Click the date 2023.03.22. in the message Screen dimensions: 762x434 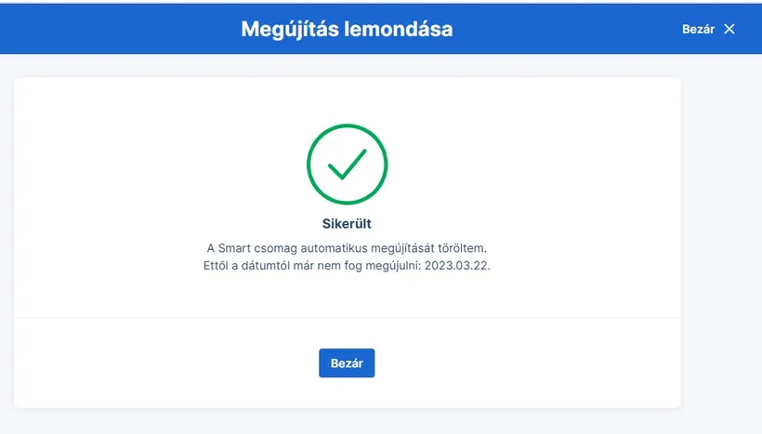tap(459, 267)
